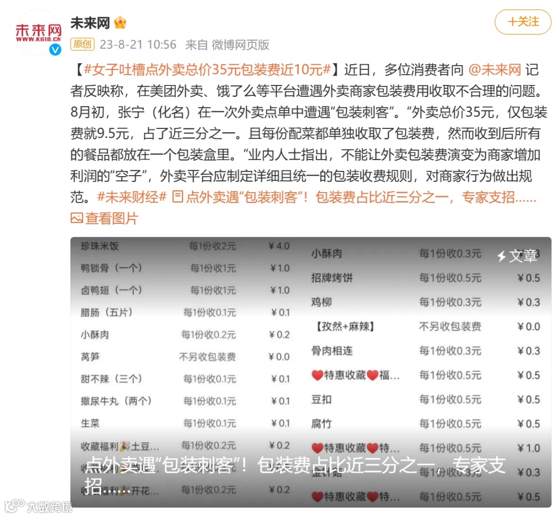
Task: Open the packaging fee list thumbnail
Action: [x=311, y=372]
